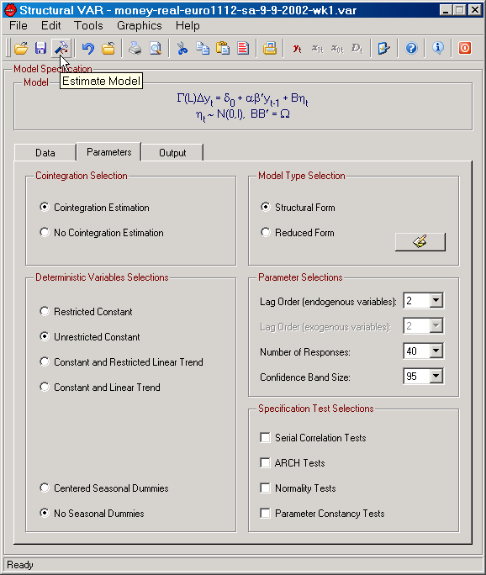Expand Lag Order endogenous variables dropdown
The image size is (486, 575).
coord(436,301)
